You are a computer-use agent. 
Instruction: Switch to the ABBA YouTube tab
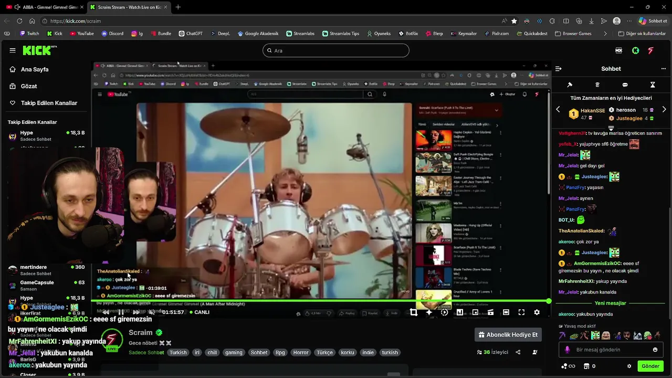pos(45,7)
